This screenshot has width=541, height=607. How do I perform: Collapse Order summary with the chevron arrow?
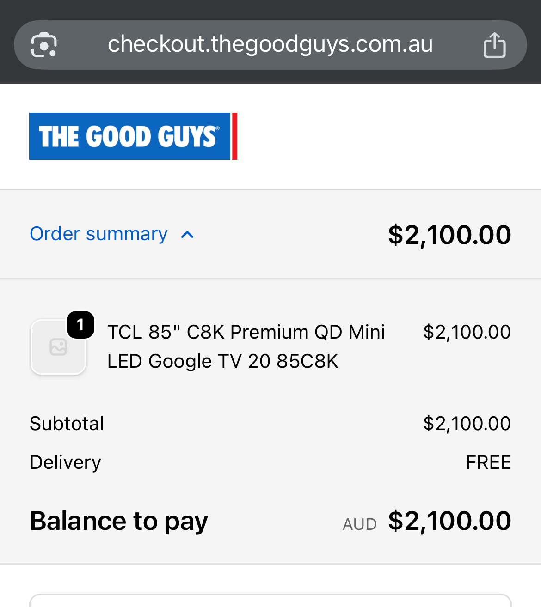pos(187,235)
